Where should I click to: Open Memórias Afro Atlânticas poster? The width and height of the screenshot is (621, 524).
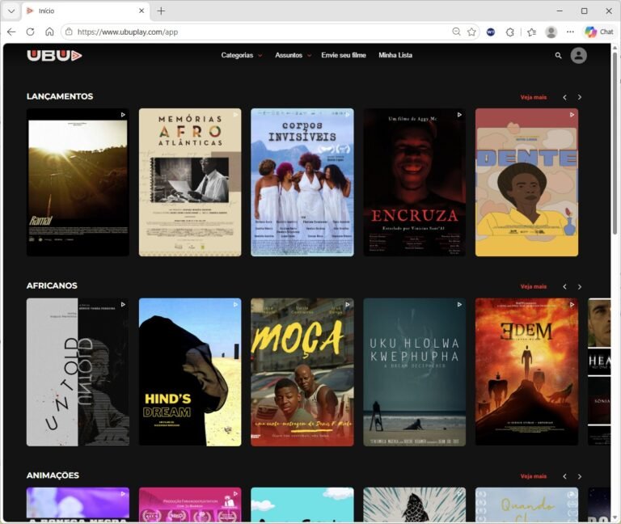tap(190, 183)
